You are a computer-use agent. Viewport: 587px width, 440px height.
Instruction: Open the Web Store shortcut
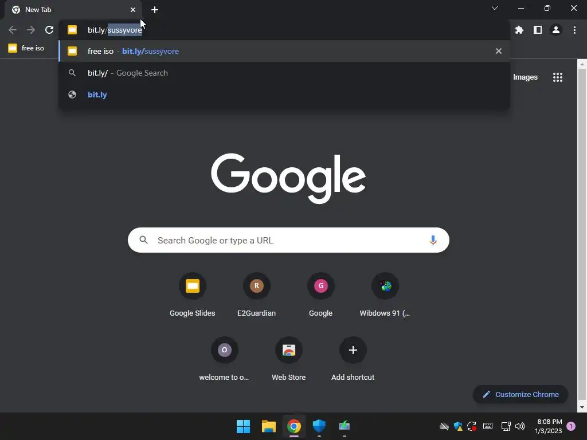[x=289, y=359]
